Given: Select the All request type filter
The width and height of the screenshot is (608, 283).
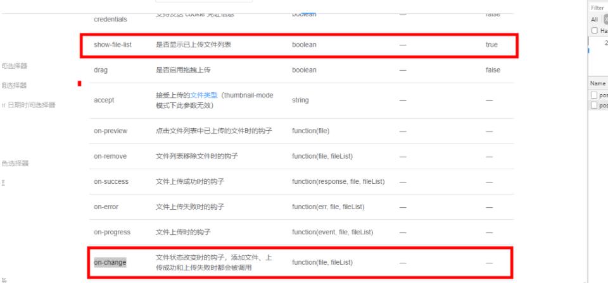Looking at the screenshot, I should 593,20.
